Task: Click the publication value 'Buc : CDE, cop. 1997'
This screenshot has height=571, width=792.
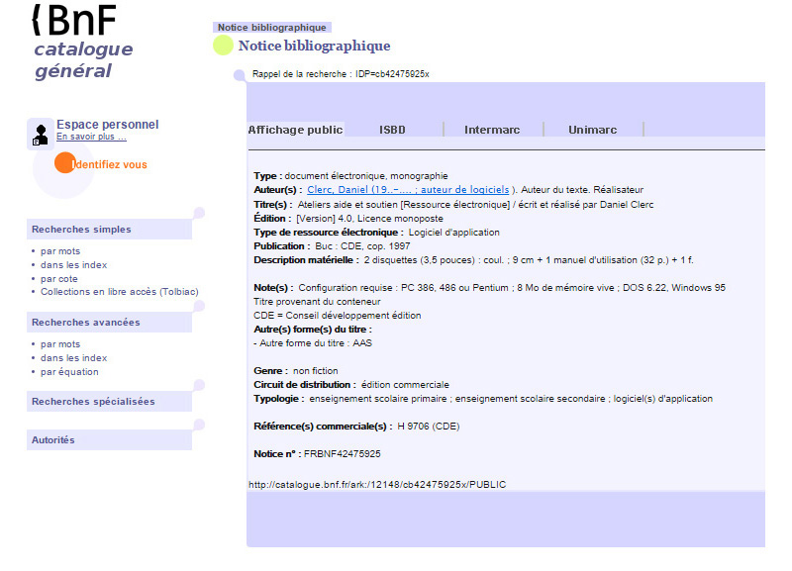Action: 362,246
